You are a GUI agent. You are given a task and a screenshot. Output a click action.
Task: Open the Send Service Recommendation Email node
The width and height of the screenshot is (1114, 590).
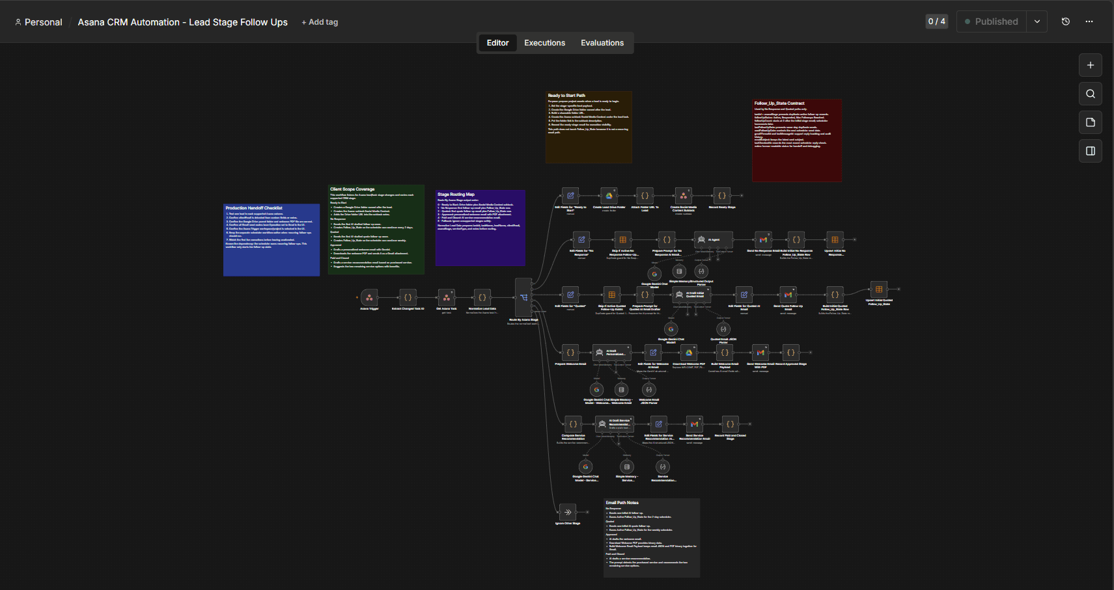pos(694,424)
